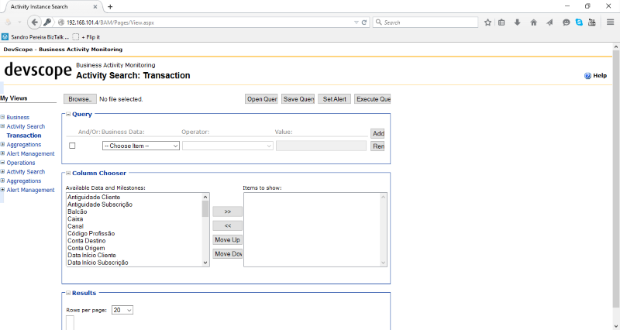Open the Firefox downloads arrow icon
Image resolution: width=620 pixels, height=330 pixels.
tap(518, 22)
